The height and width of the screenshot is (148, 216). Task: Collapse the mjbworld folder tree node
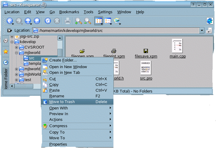point(17,53)
